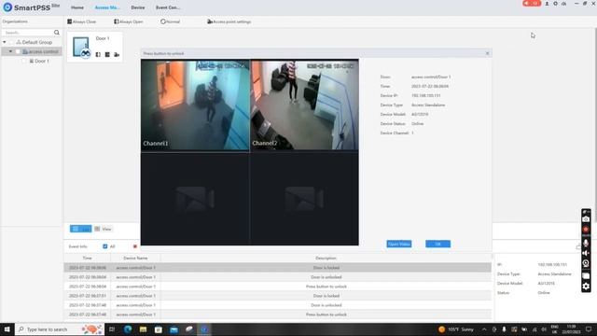Switch to the List view button
Screen dimensions: 597x336
click(81, 229)
